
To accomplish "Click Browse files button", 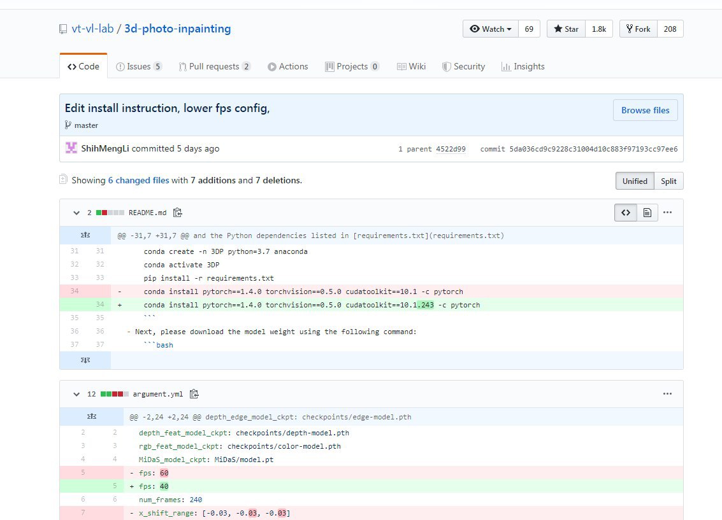I will click(645, 110).
